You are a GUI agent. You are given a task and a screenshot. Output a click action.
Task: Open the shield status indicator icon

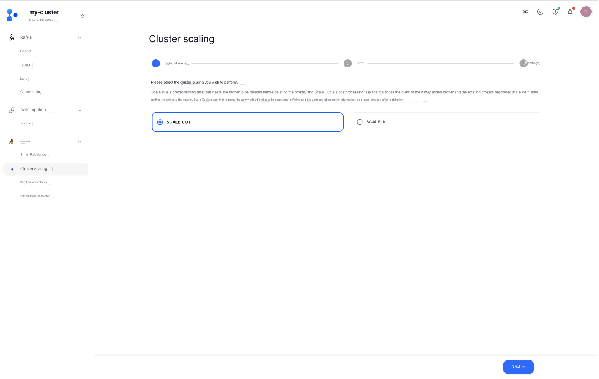point(555,11)
